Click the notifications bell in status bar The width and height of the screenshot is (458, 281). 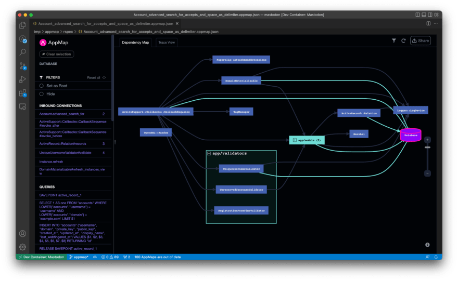coord(436,257)
